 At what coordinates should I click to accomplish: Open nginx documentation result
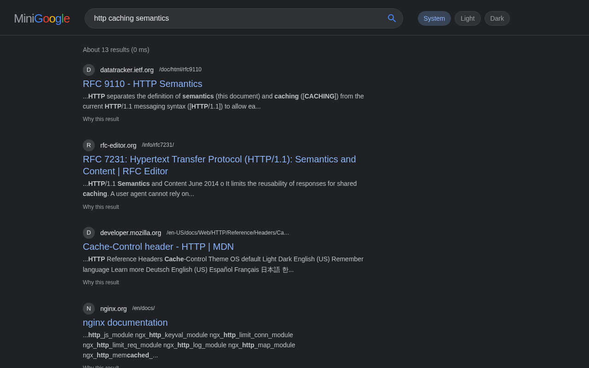[125, 322]
